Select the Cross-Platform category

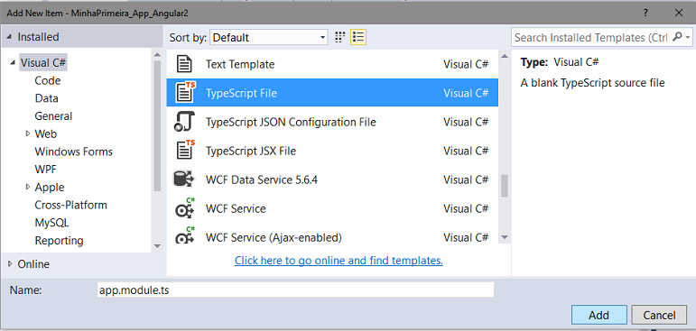click(71, 205)
